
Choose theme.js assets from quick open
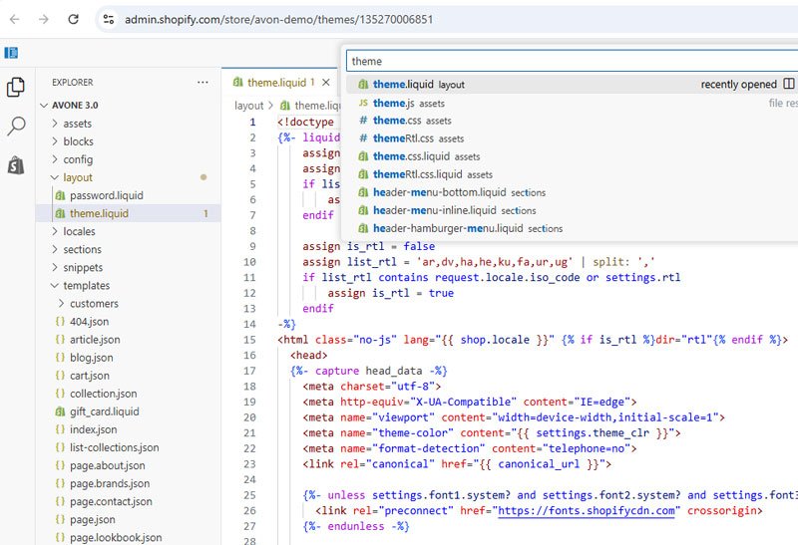[570, 104]
